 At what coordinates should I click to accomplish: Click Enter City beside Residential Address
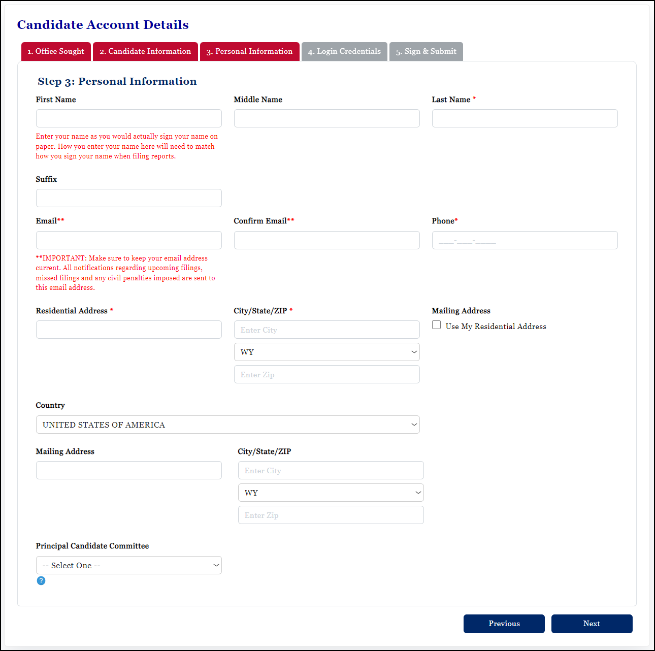tap(326, 329)
